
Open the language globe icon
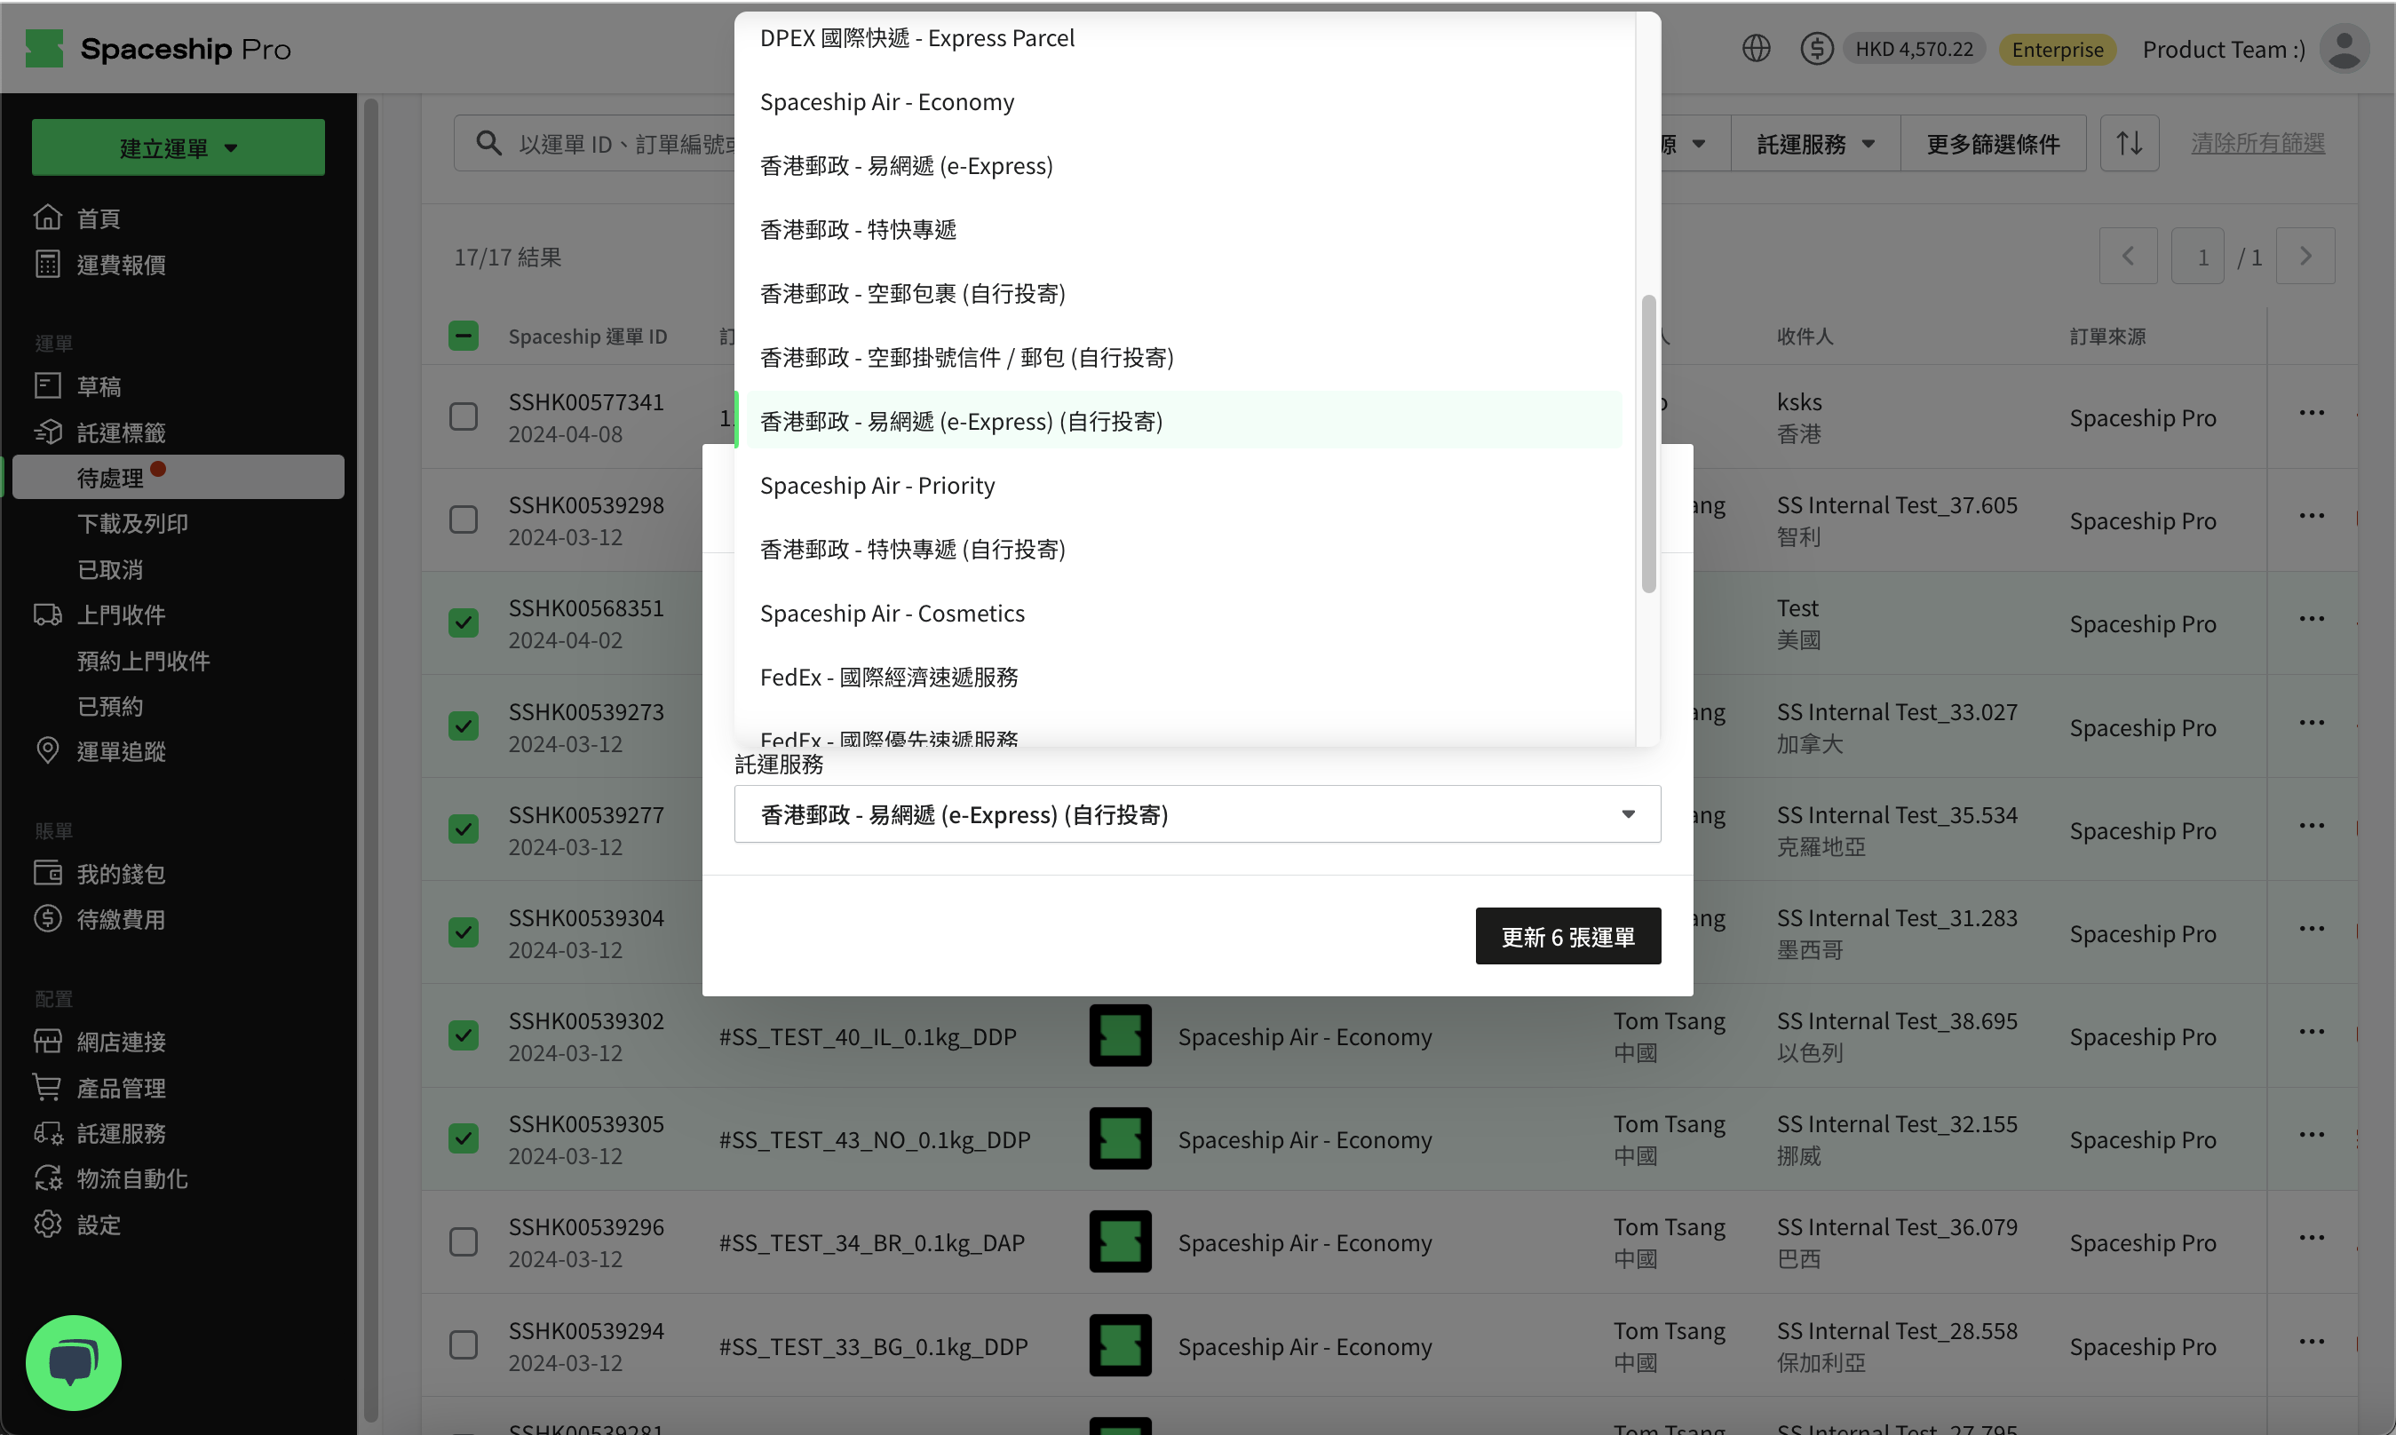tap(1756, 48)
